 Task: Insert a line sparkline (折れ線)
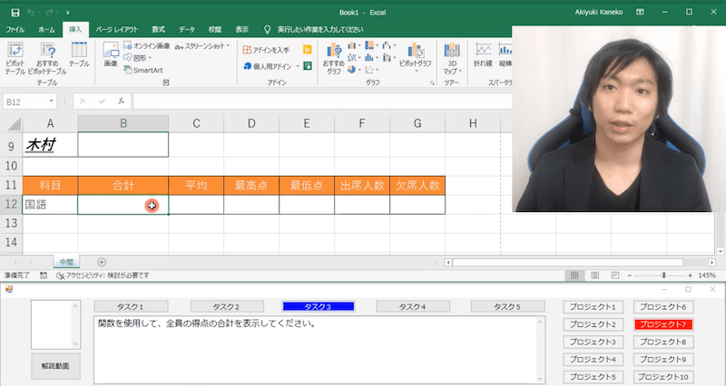483,54
